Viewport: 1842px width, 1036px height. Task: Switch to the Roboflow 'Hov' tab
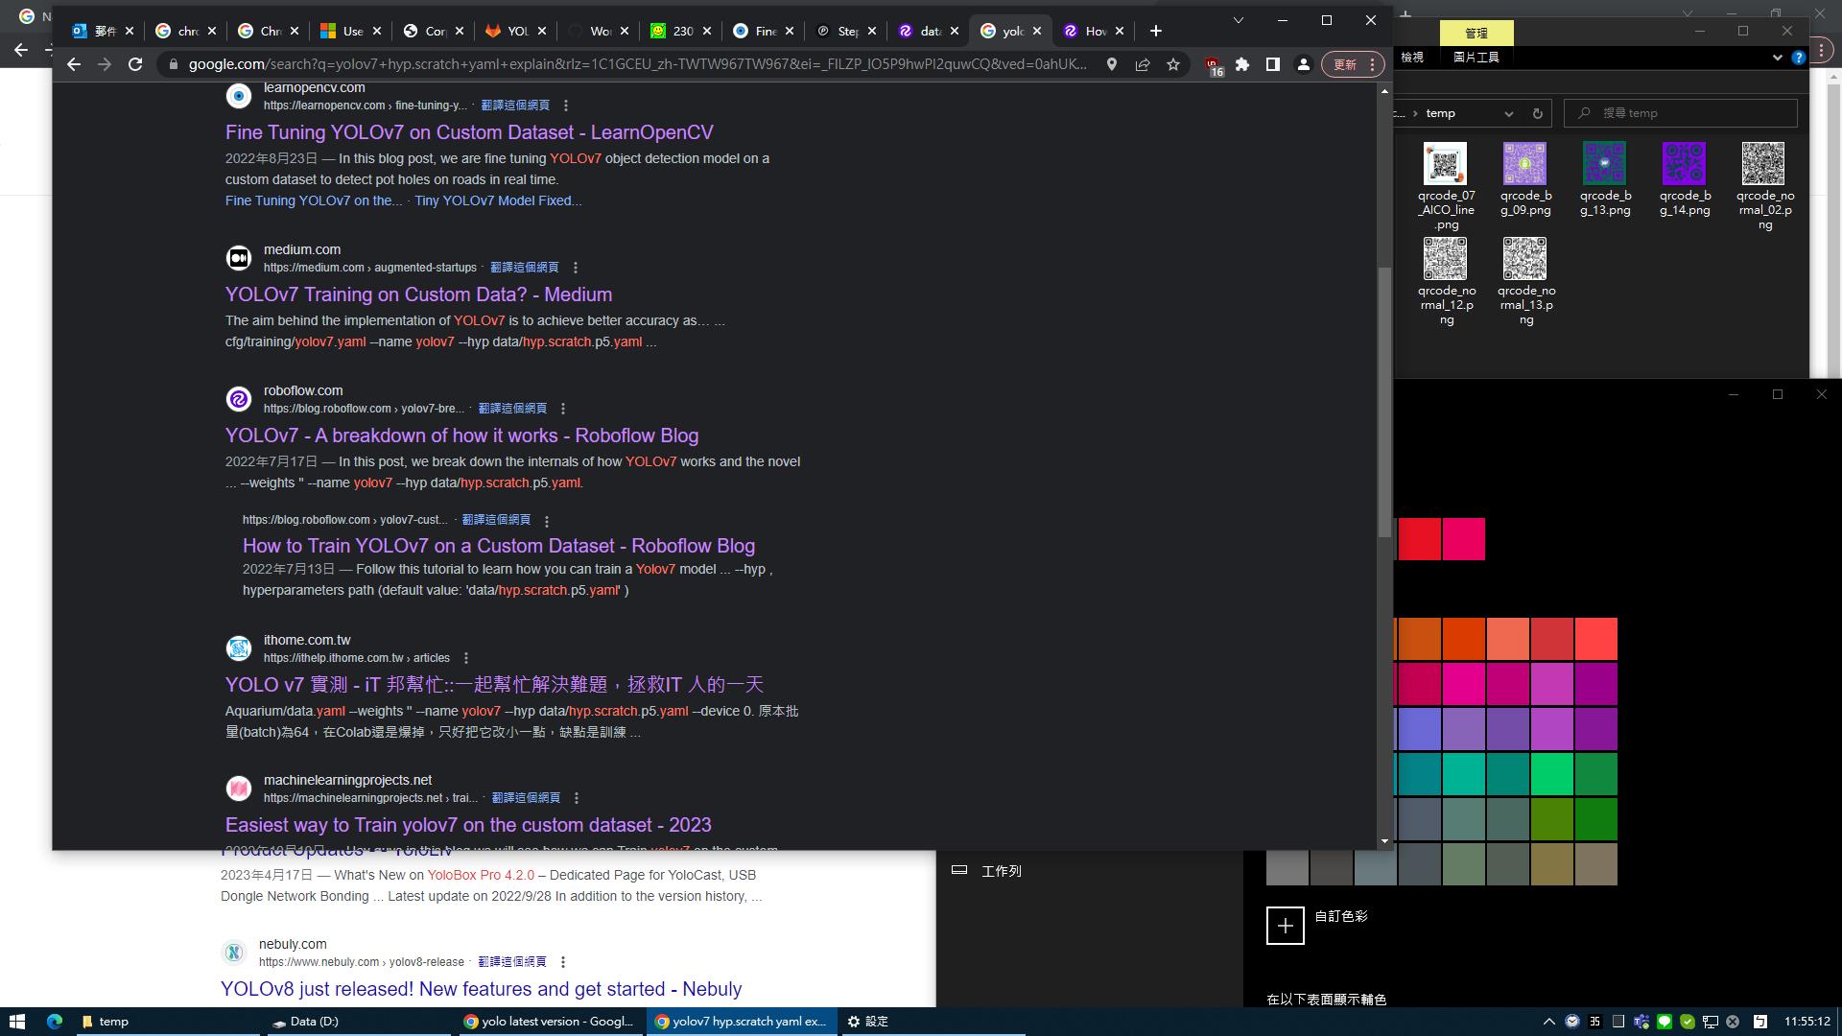pyautogui.click(x=1094, y=31)
